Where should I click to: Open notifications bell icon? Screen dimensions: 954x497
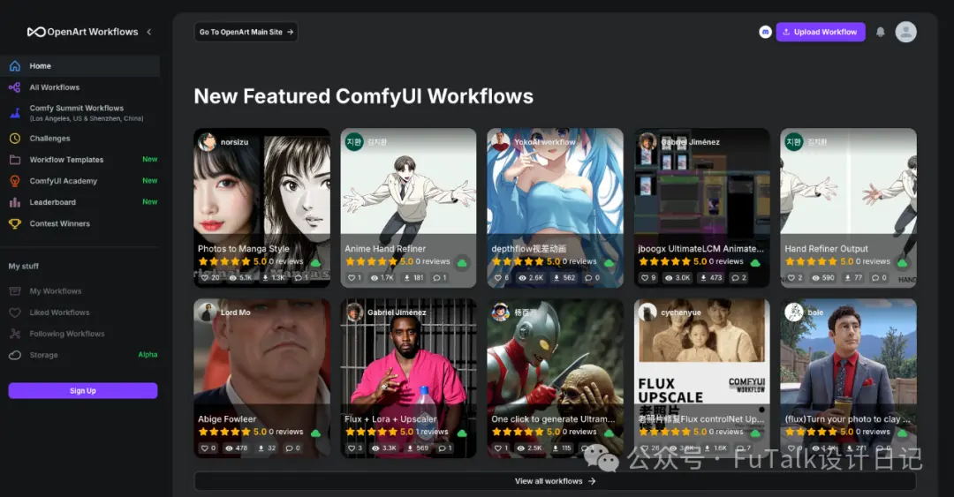(880, 32)
